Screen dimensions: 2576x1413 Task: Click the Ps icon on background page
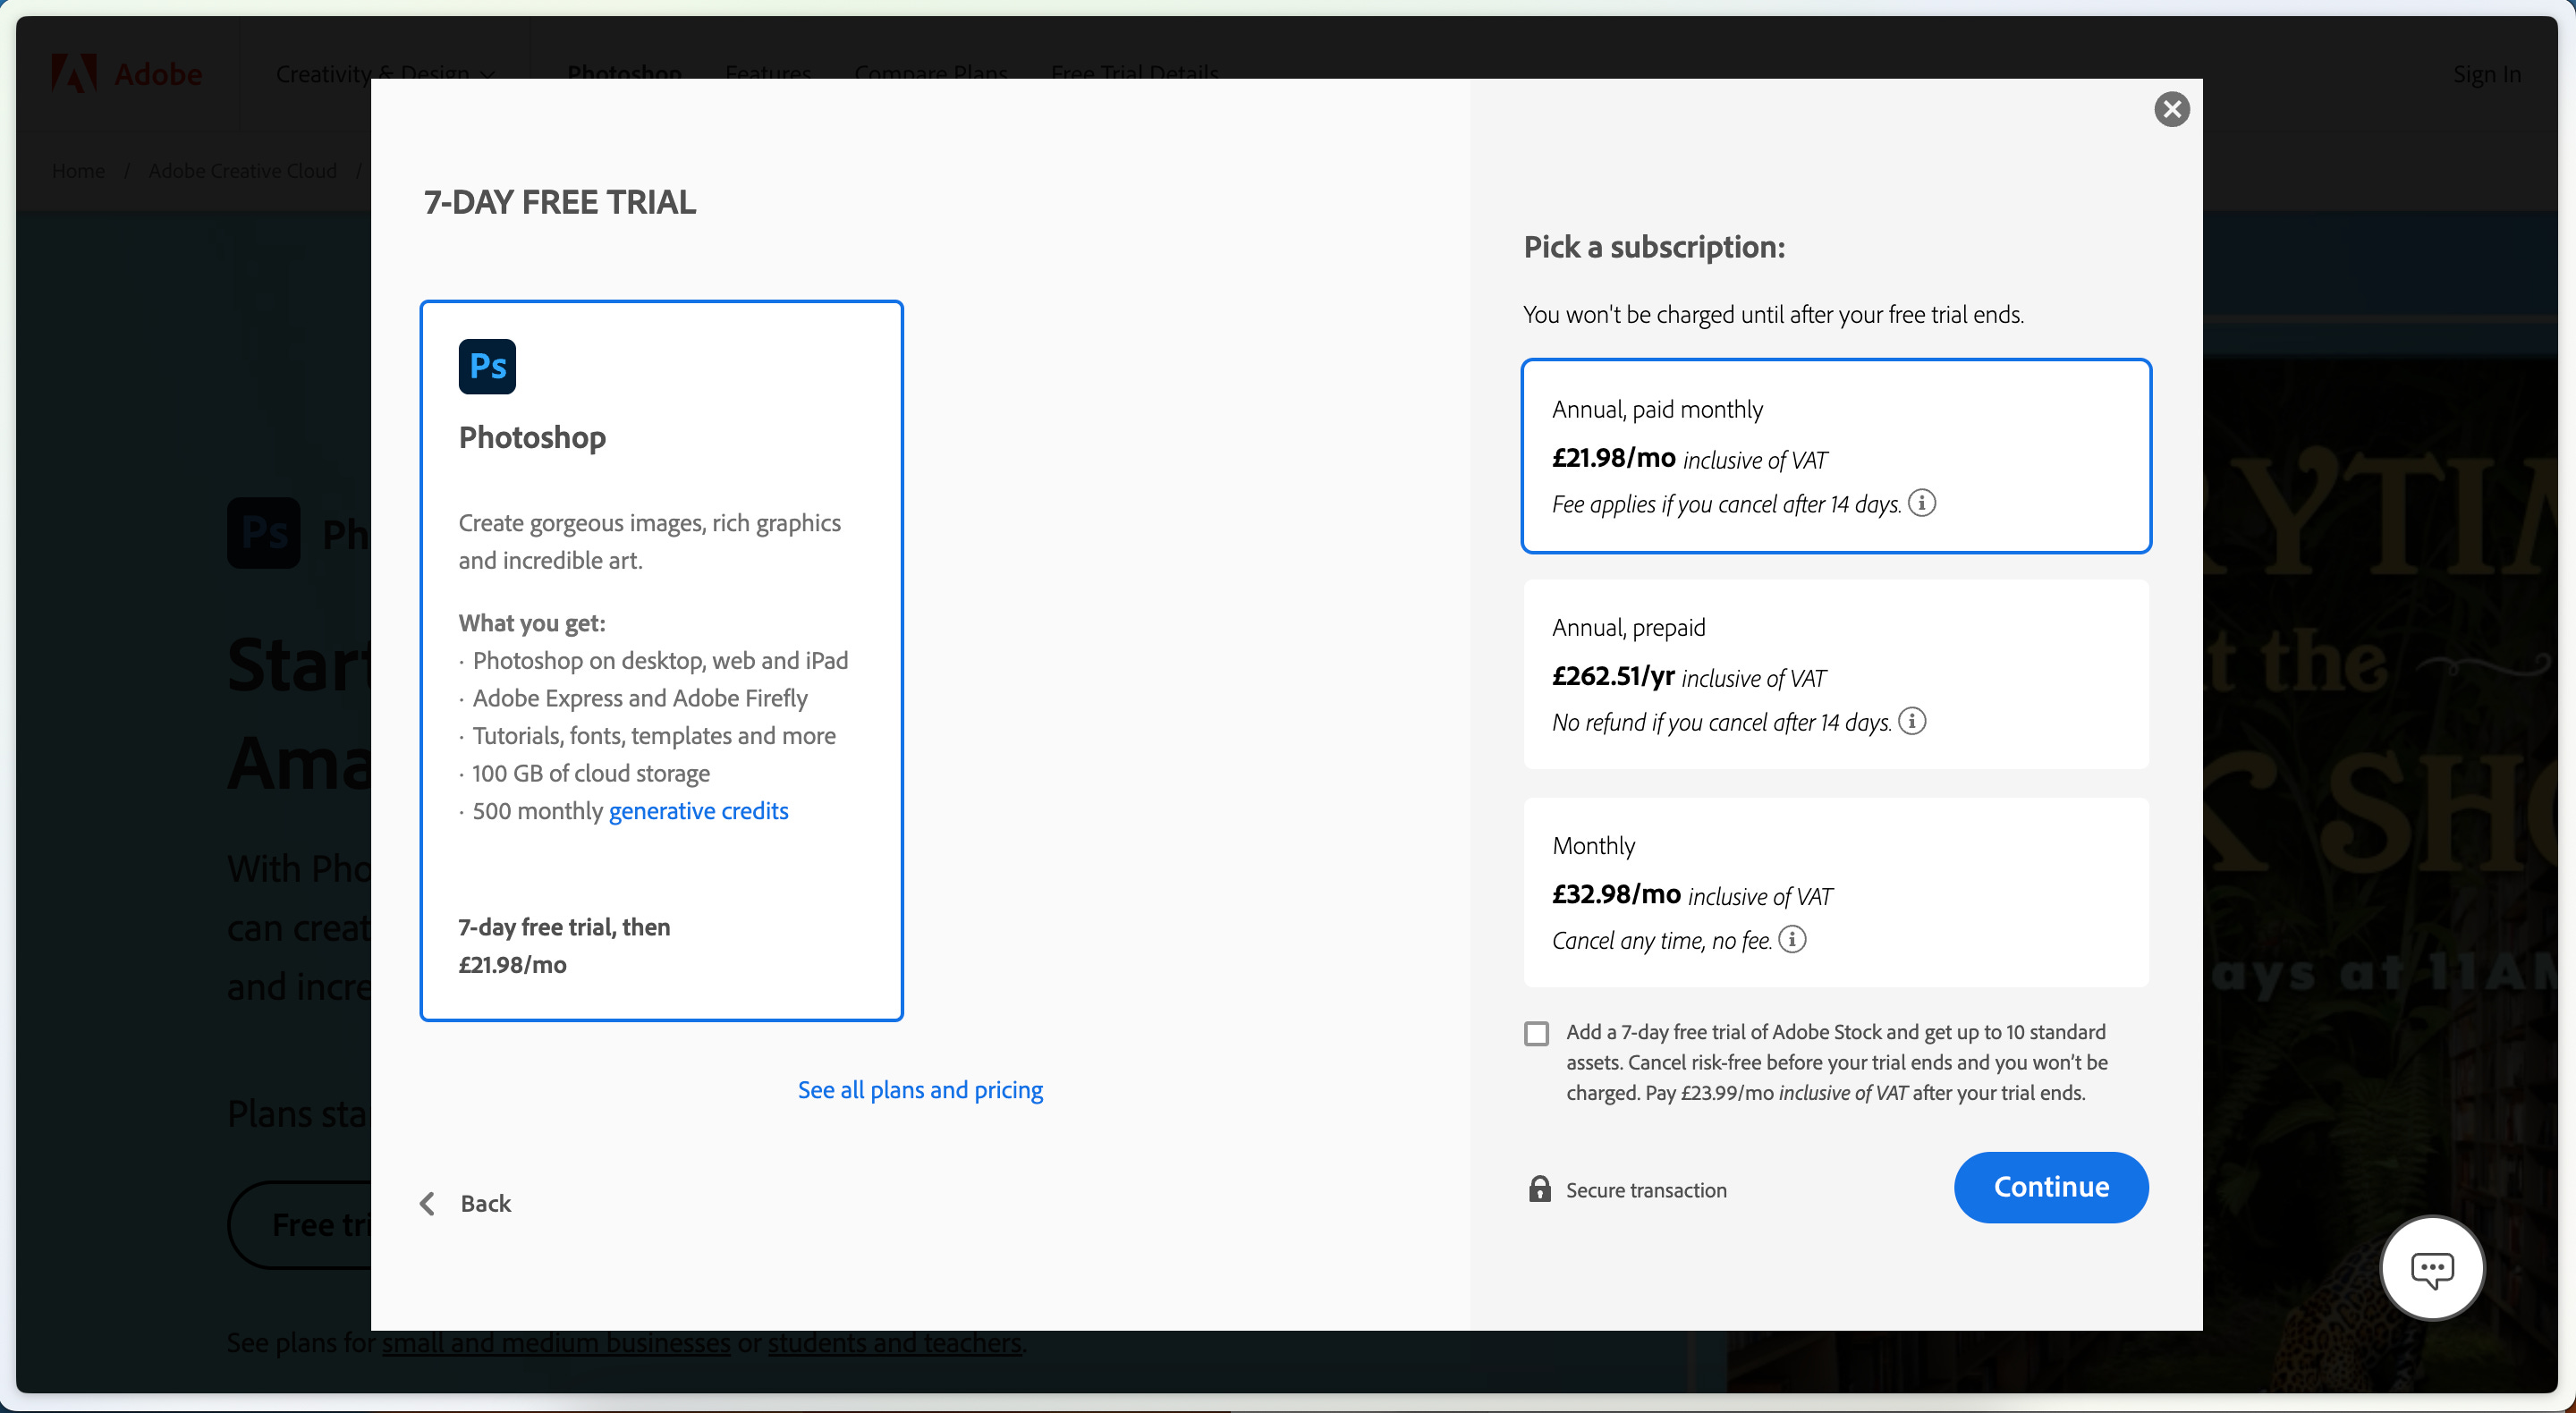[x=264, y=533]
